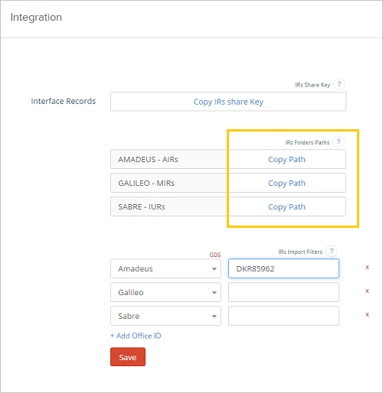383x393 pixels.
Task: Remove the Sabre office ID row
Action: 367,315
